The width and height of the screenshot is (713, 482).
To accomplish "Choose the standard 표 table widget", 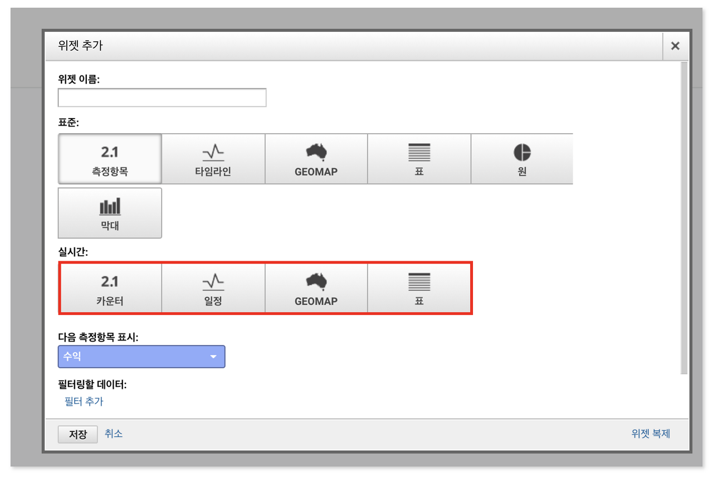I will point(419,159).
